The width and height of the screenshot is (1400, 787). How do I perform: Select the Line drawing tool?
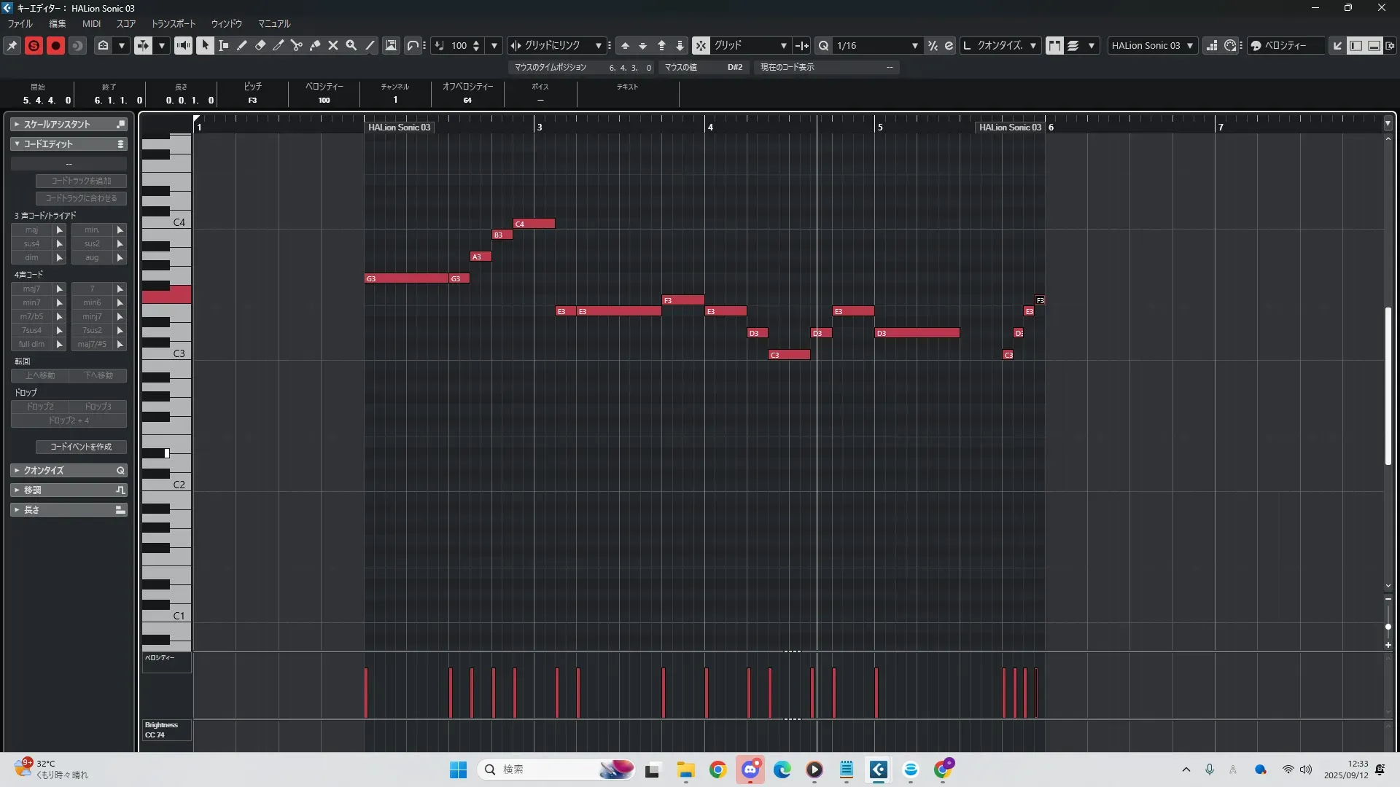tap(370, 45)
